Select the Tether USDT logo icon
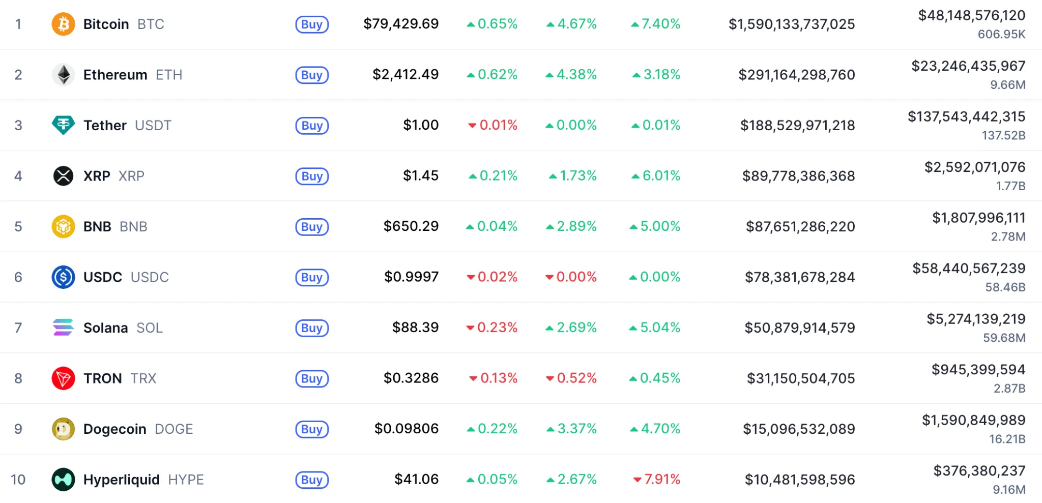This screenshot has width=1042, height=503. tap(63, 125)
